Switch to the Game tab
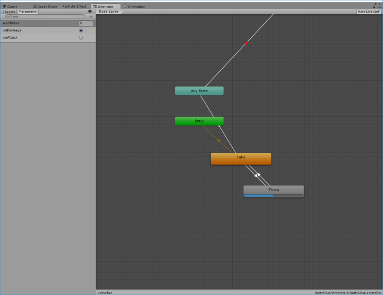383x295 pixels. (10, 6)
